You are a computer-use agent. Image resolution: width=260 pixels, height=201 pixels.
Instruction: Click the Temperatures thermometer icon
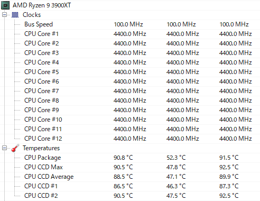(x=15, y=148)
